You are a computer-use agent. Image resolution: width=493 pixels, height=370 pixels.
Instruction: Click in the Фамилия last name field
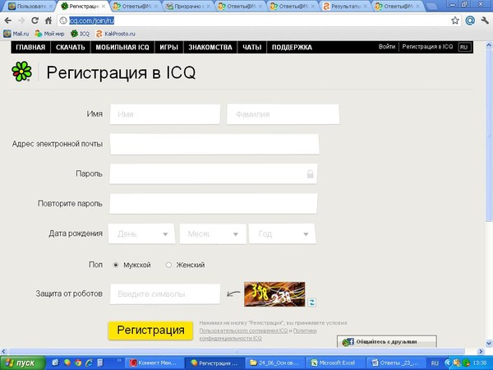pos(283,114)
